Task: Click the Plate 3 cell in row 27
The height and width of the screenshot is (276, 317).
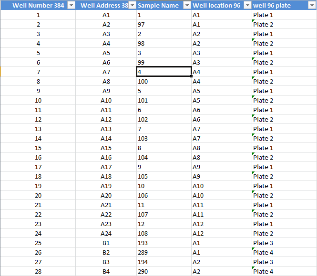Action: [284, 262]
